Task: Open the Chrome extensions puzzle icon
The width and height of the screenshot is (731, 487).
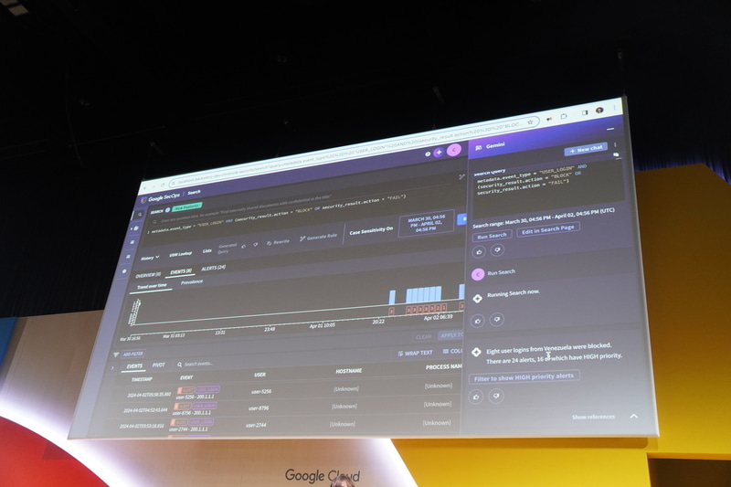Action: [x=564, y=116]
